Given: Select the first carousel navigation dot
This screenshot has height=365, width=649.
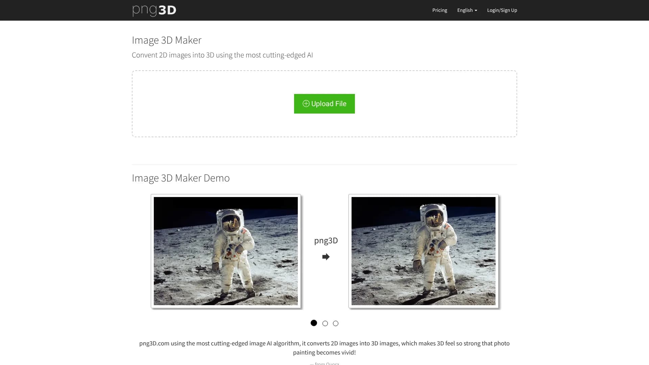Looking at the screenshot, I should [314, 323].
